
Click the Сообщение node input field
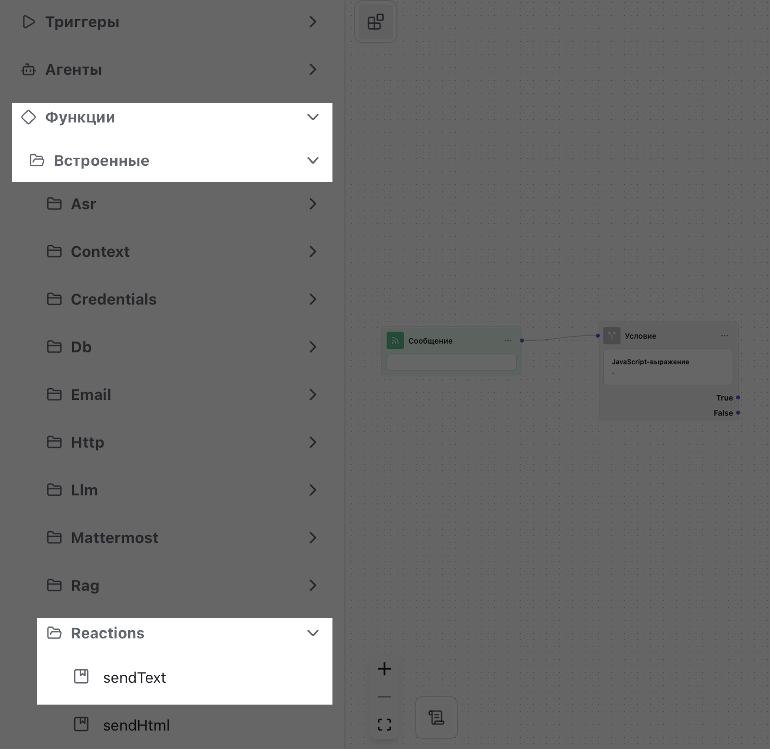click(451, 362)
